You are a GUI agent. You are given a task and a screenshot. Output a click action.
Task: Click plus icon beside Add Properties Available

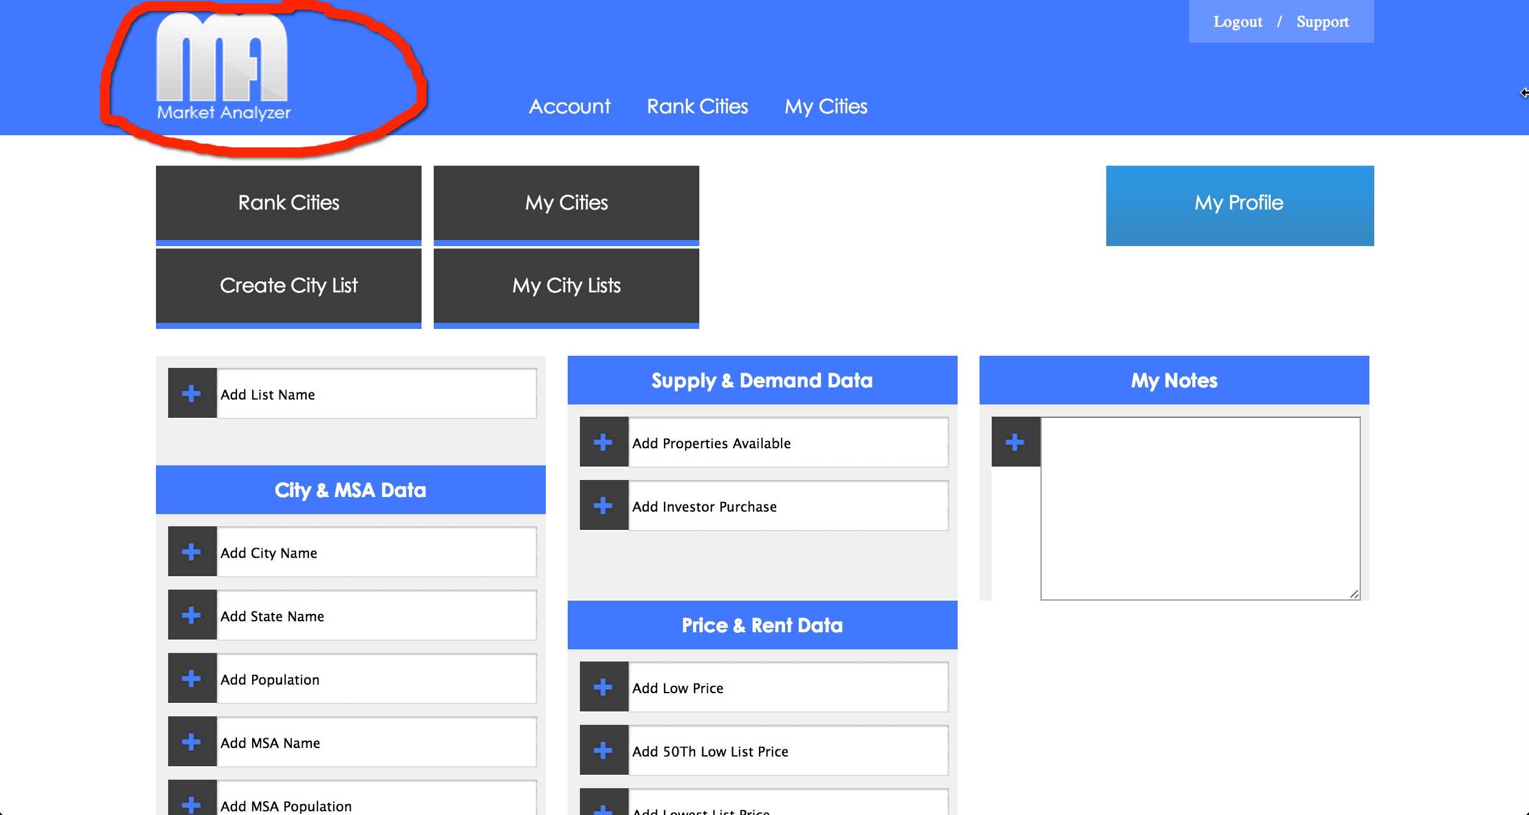click(x=604, y=442)
